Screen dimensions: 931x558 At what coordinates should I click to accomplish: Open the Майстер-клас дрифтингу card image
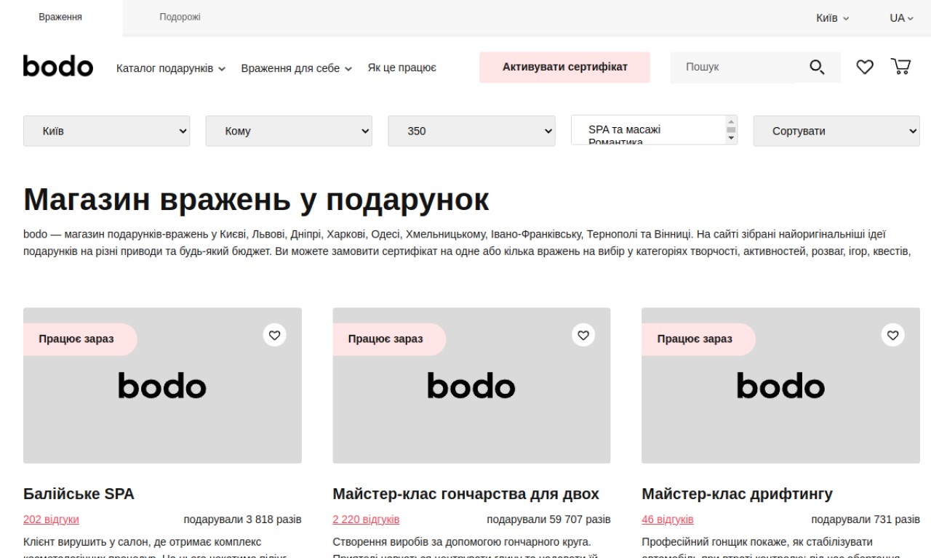[780, 385]
